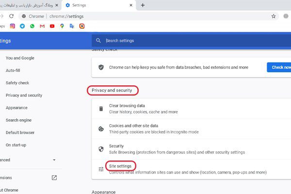Image resolution: width=291 pixels, height=194 pixels.
Task: Open Clear browsing data
Action: [191, 109]
